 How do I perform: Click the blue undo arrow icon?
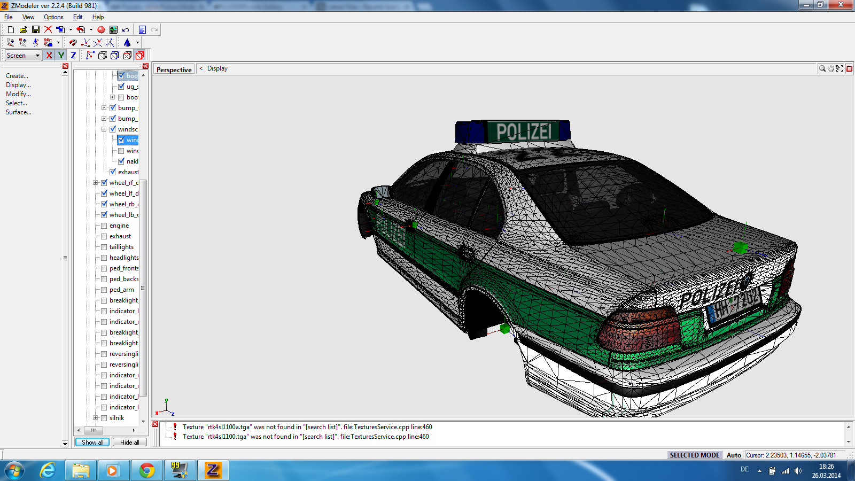(x=126, y=30)
